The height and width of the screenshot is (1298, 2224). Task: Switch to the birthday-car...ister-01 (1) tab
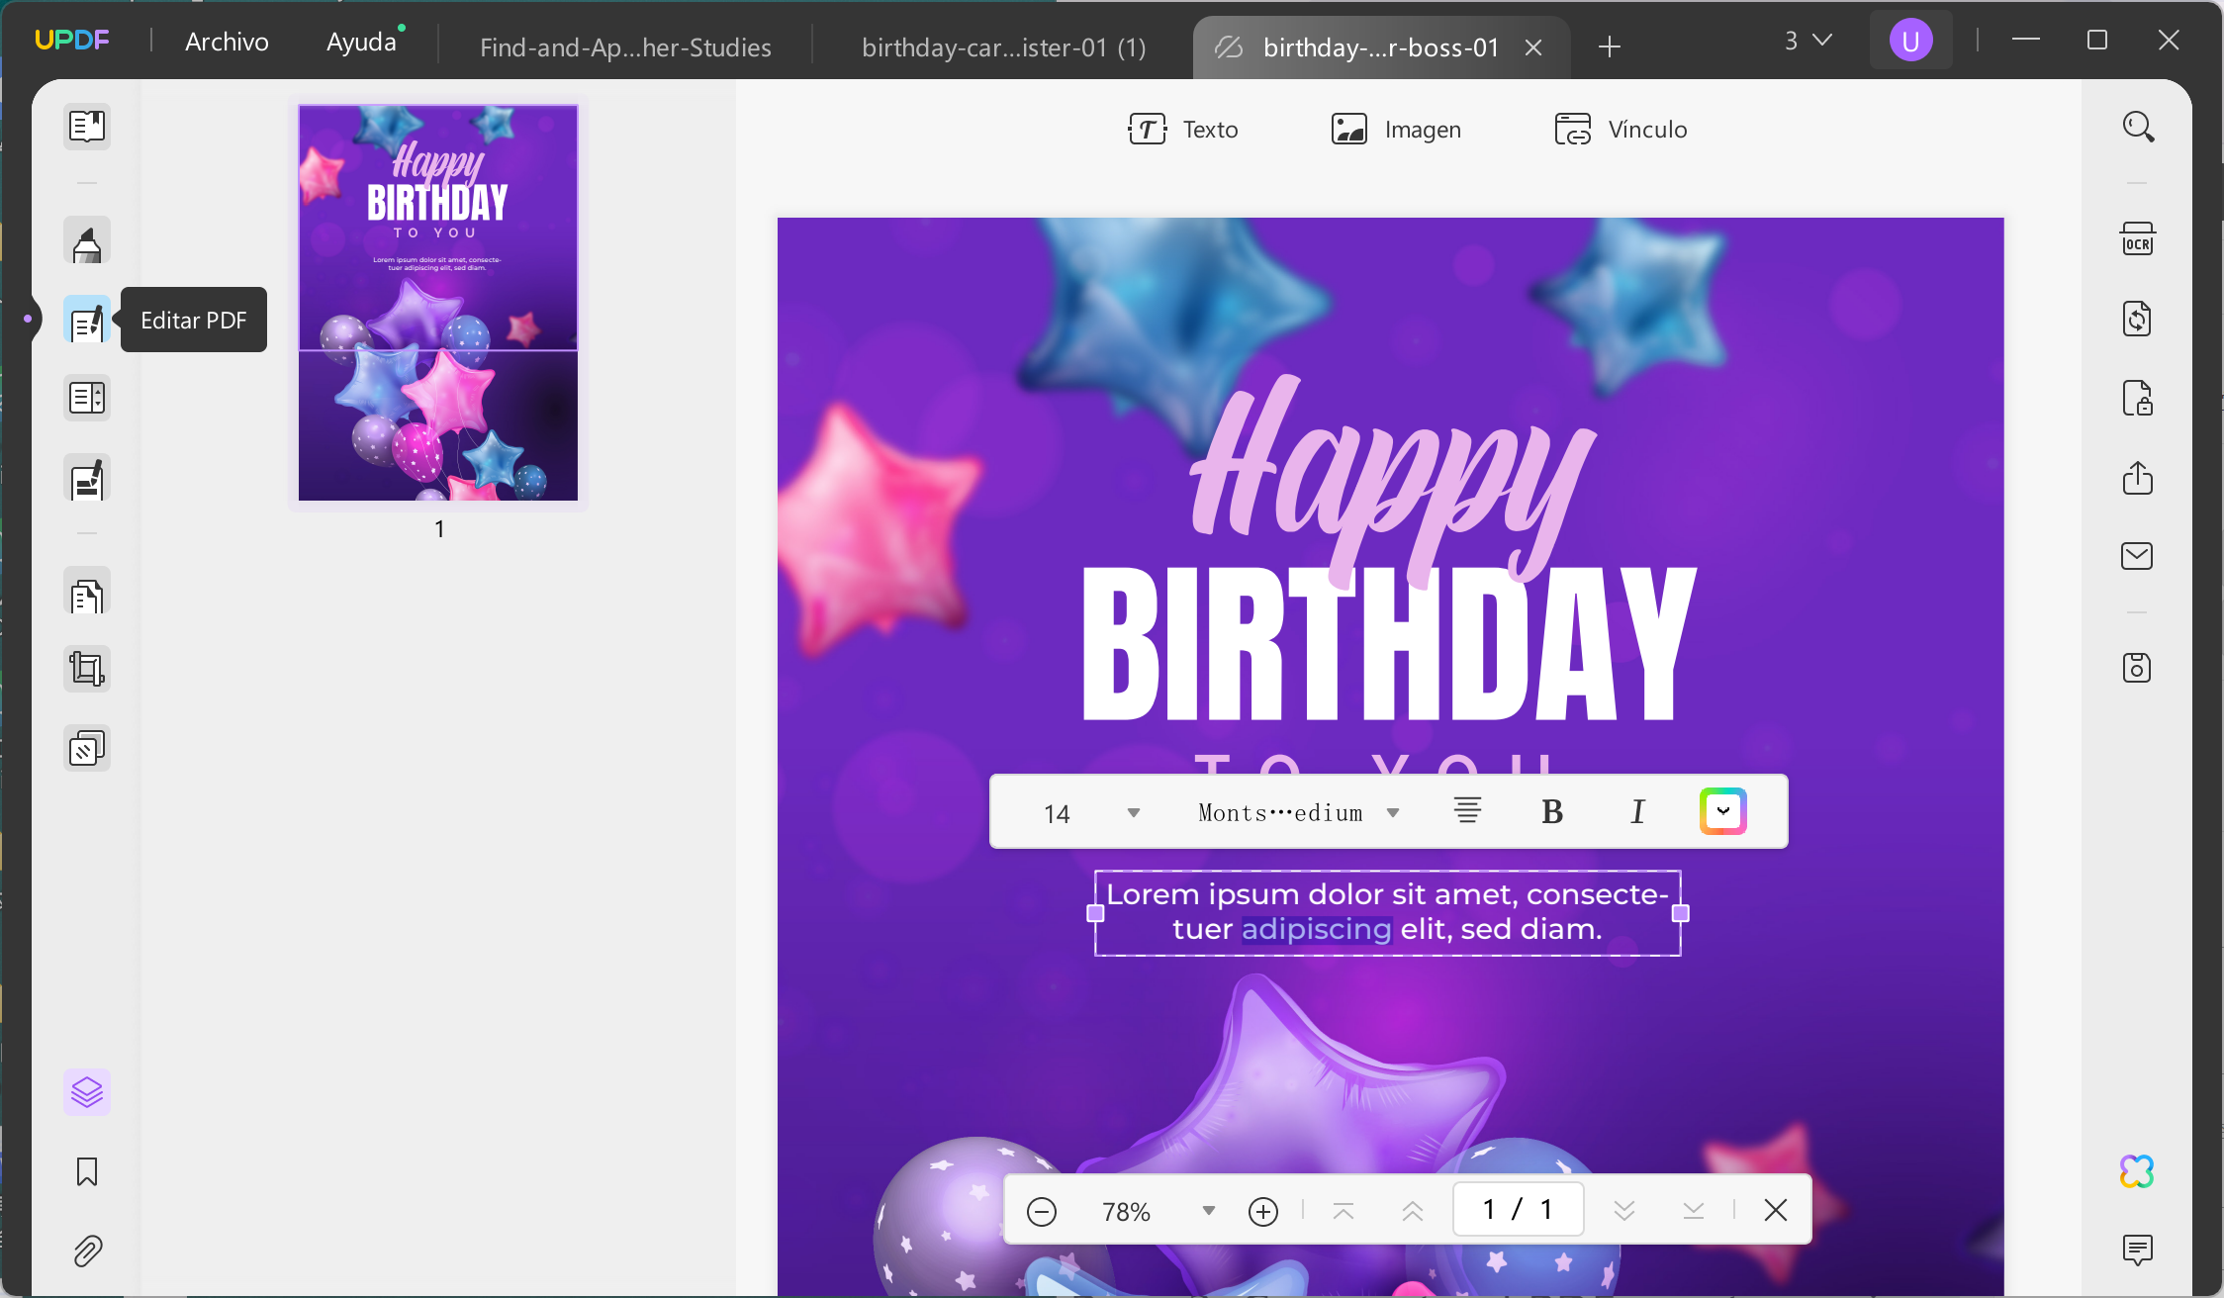click(1004, 47)
